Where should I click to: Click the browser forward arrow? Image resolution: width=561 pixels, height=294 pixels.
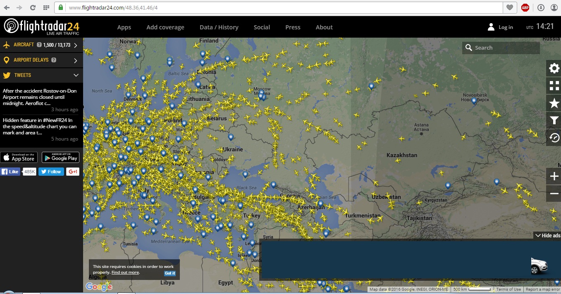(x=19, y=7)
